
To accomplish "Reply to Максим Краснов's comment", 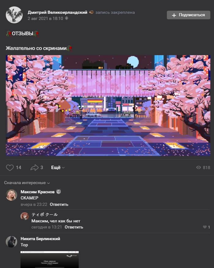I will point(59,204).
